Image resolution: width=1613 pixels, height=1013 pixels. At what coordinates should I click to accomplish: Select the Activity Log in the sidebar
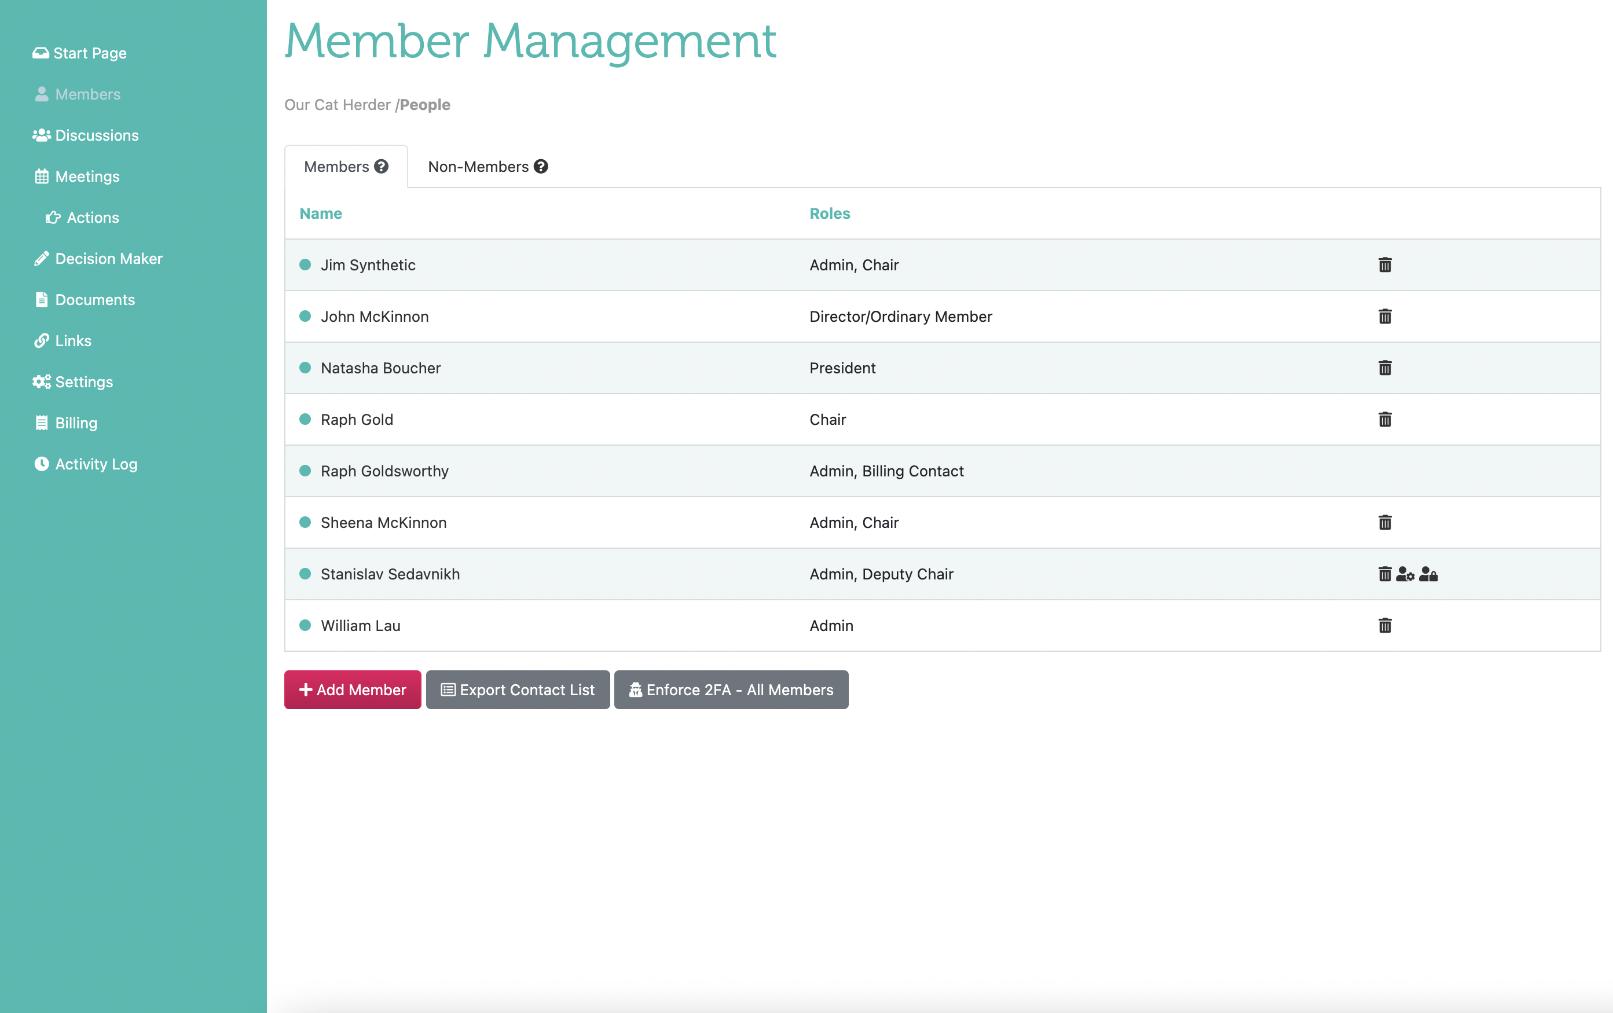[96, 463]
